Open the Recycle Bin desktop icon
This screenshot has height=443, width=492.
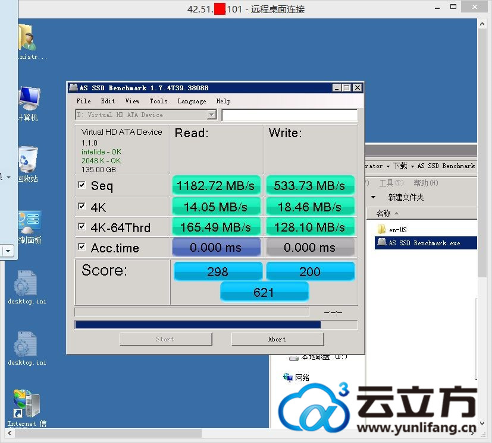[x=28, y=159]
